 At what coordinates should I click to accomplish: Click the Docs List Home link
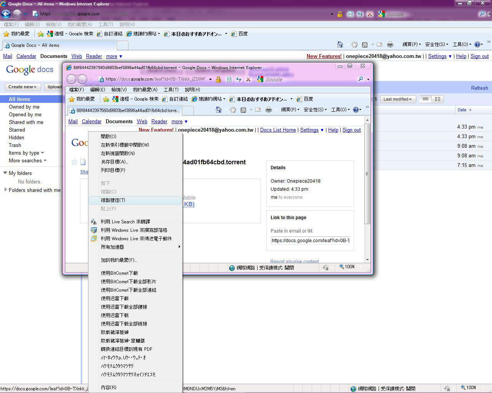point(278,130)
